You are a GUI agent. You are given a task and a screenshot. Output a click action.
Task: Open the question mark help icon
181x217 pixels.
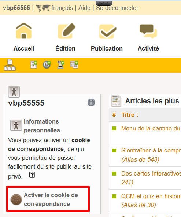coord(32,175)
